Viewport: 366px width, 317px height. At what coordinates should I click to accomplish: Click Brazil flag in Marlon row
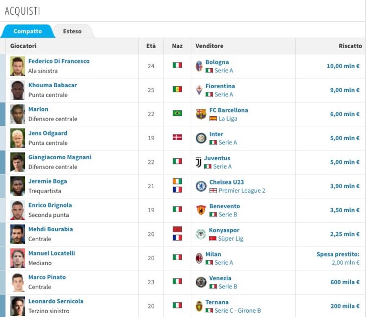pos(177,113)
